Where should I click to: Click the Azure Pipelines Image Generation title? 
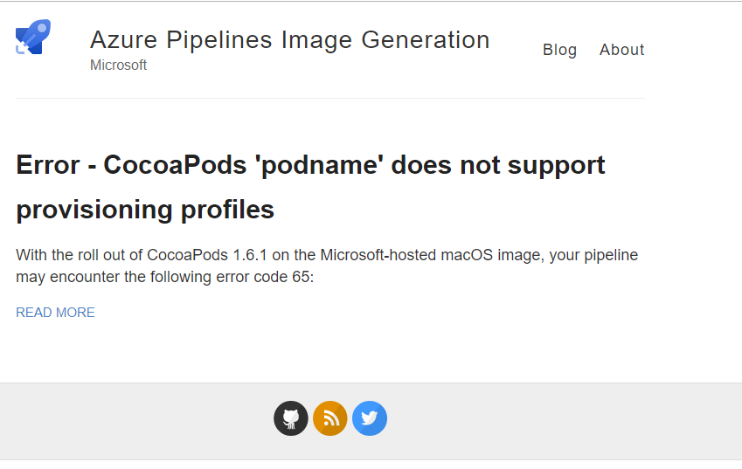[x=289, y=39]
